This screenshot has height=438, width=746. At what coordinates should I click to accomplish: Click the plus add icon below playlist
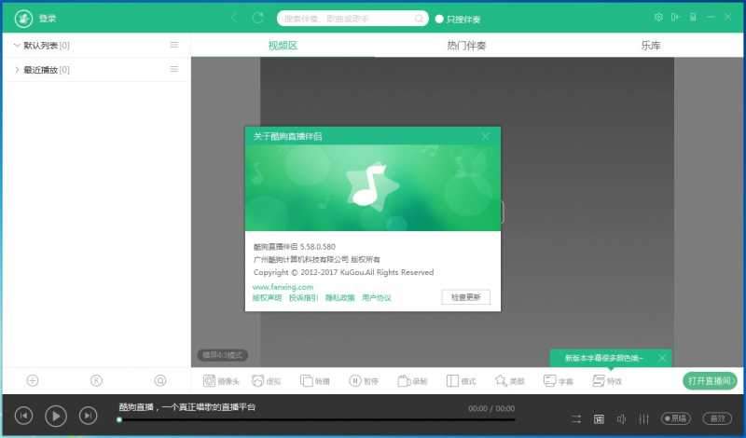click(33, 380)
